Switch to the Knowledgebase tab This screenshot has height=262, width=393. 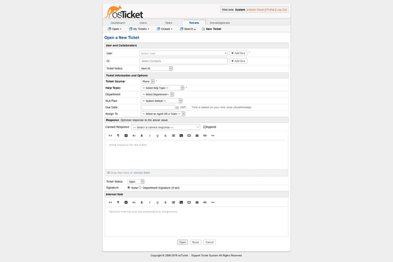click(219, 23)
